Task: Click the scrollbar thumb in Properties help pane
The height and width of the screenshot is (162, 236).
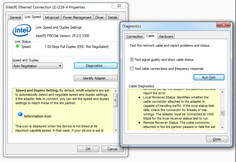Action: 116,100
